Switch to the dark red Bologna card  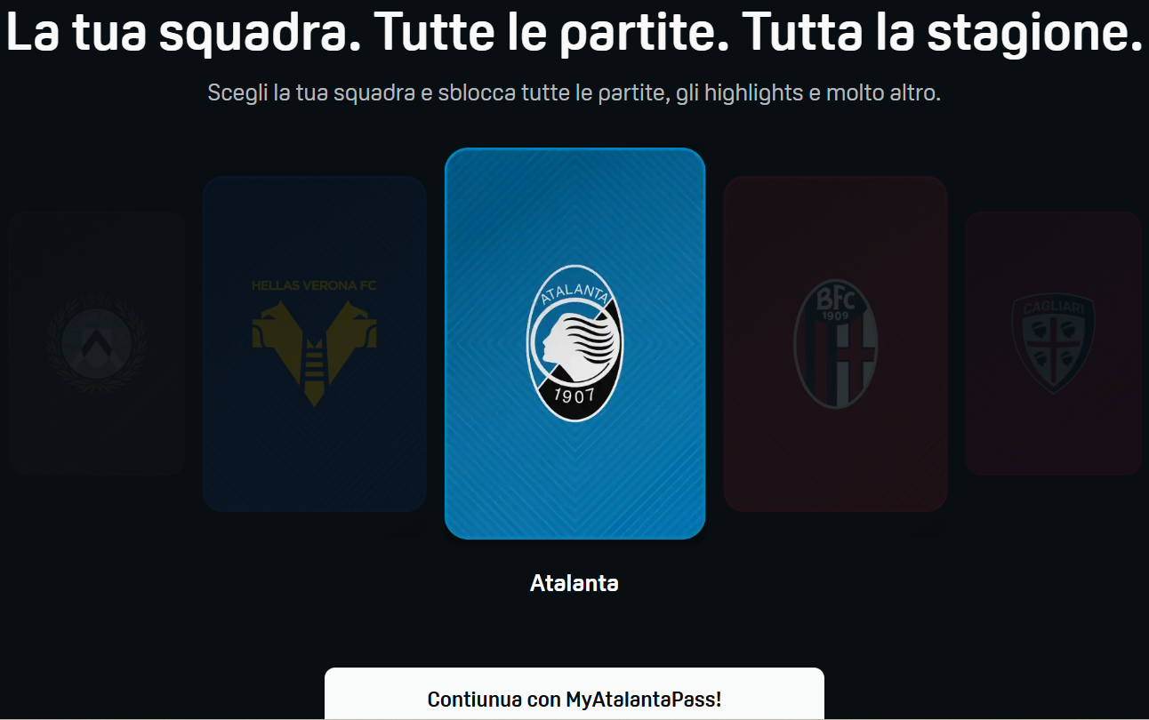[835, 344]
